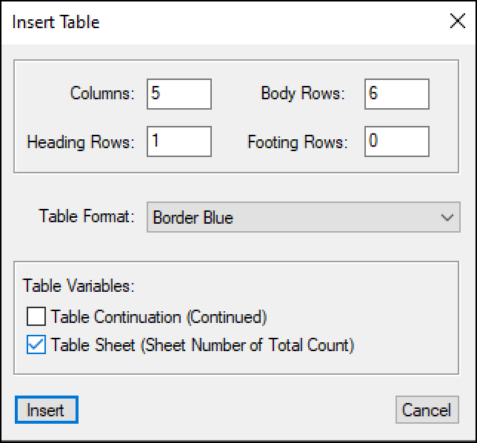Screen dimensions: 477x443
Task: Focus the Body Rows number field
Action: click(396, 94)
